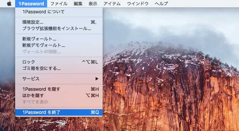Screen dimensions: 239x131
Task: Choose ゴミ箱を空にする...
Action: pyautogui.click(x=59, y=68)
